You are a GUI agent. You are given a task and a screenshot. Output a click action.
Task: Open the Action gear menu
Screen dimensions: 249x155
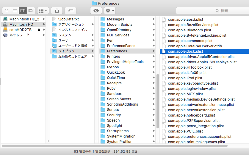(x=109, y=11)
